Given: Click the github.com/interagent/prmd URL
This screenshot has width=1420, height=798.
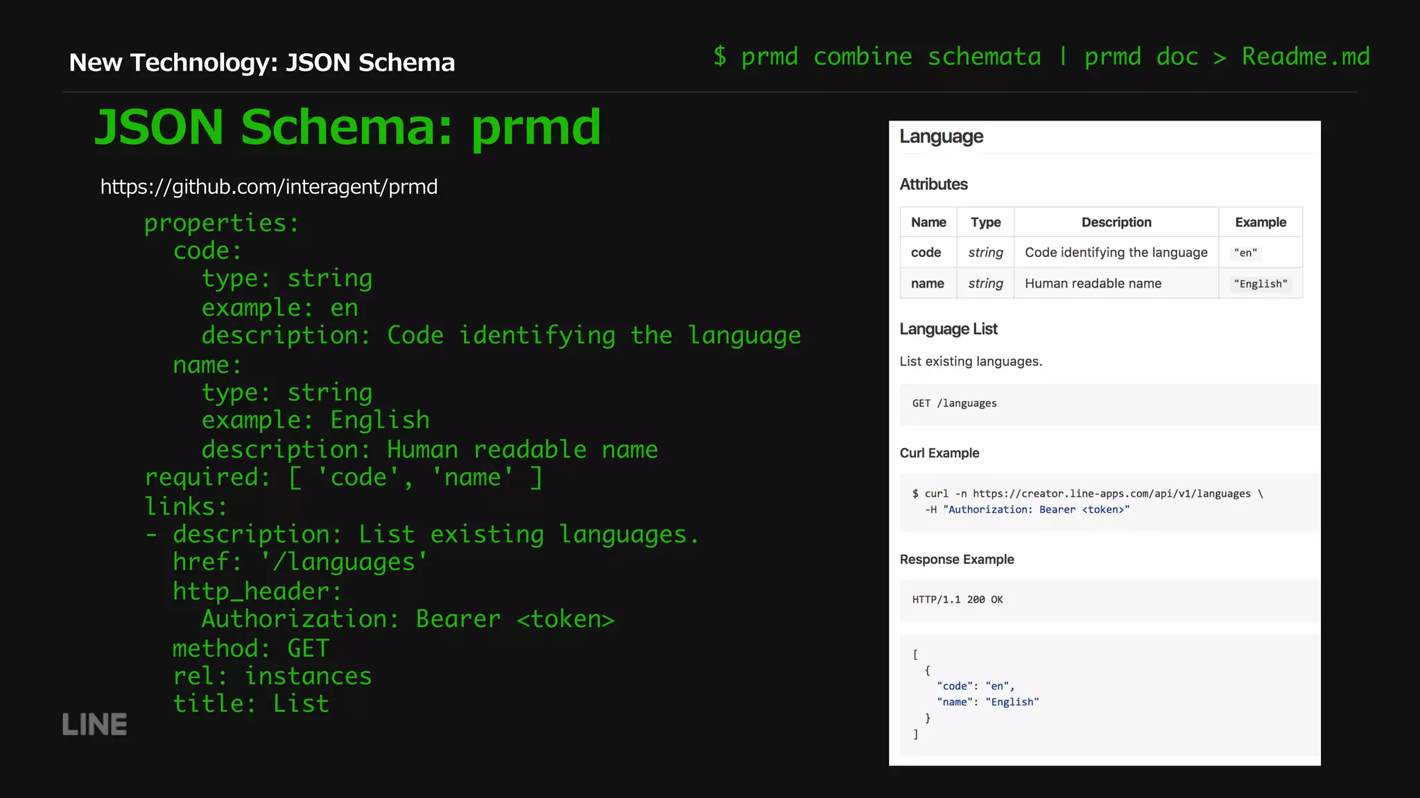Looking at the screenshot, I should pyautogui.click(x=269, y=187).
